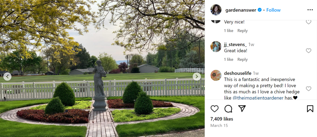Follow the gardenanswer account

[x=273, y=10]
